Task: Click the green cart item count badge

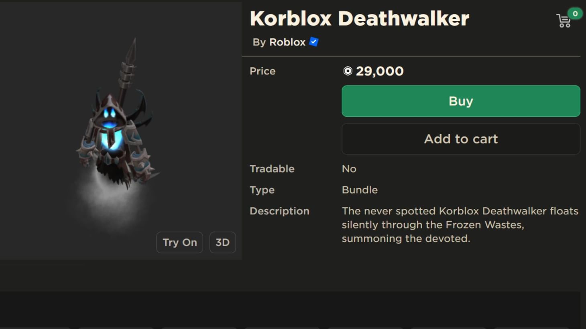Action: (576, 13)
